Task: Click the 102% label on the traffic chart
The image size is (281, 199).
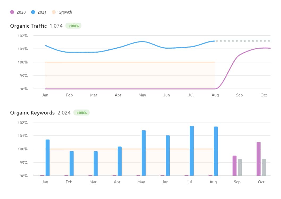Action: [23, 36]
